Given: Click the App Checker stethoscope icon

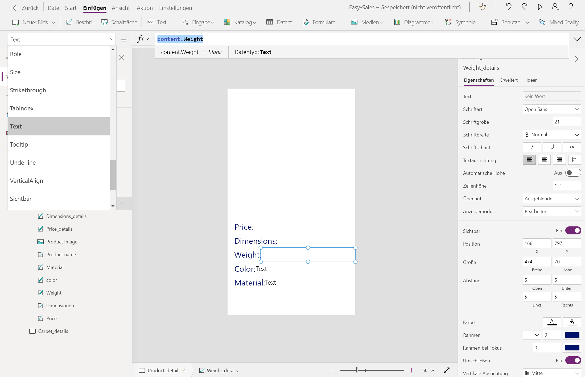Looking at the screenshot, I should 482,7.
